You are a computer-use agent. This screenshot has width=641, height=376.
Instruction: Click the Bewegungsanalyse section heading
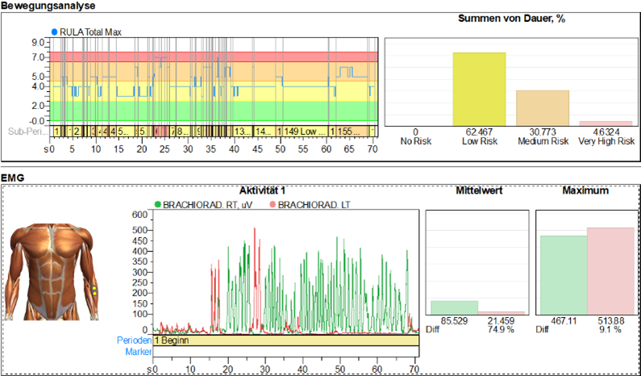(48, 6)
